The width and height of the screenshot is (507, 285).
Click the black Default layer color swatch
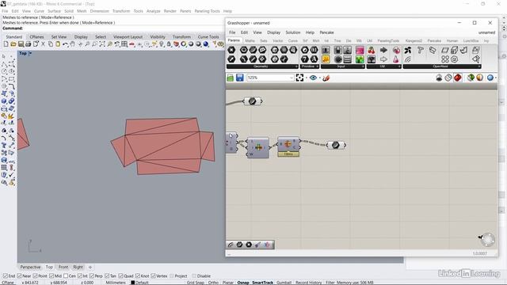[x=132, y=283]
